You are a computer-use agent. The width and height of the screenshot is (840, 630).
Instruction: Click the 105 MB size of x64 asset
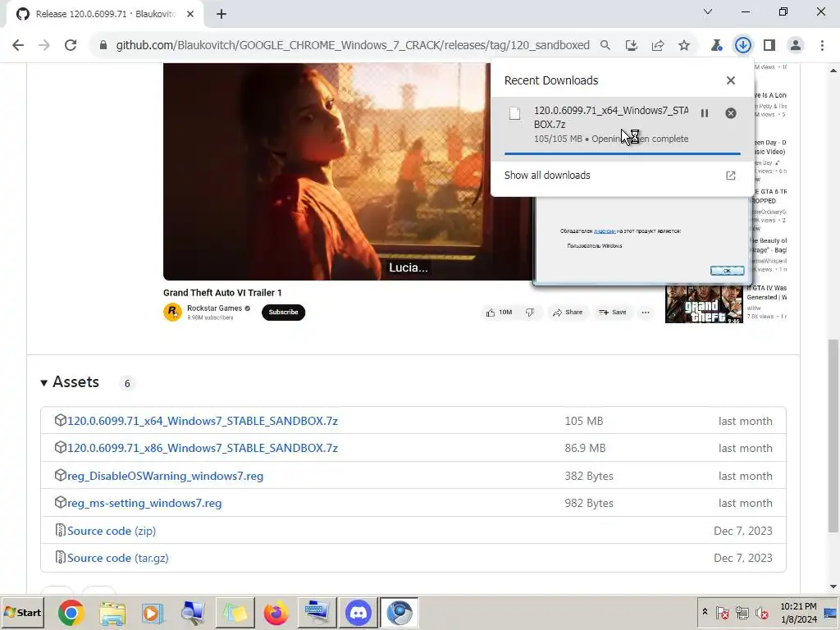pos(584,421)
